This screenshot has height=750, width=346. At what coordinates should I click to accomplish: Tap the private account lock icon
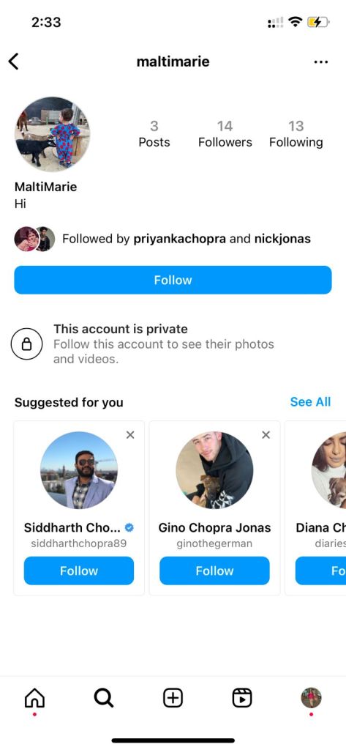point(27,344)
